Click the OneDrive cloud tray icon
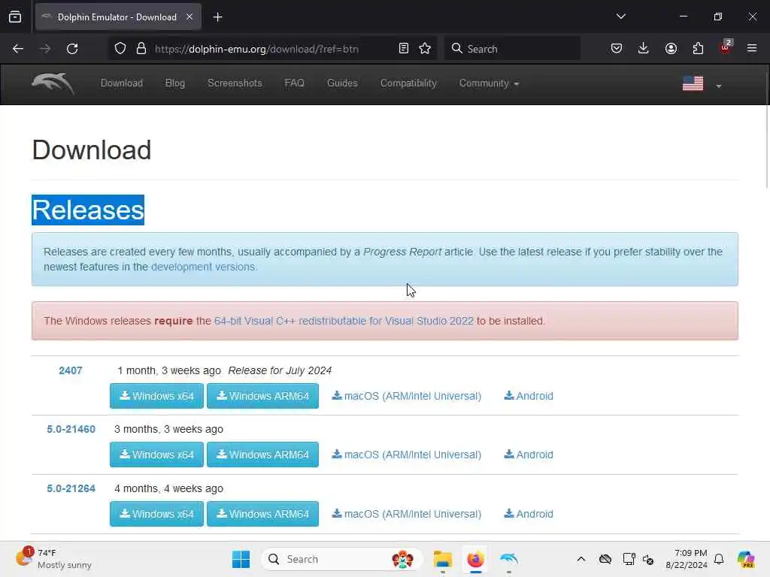The width and height of the screenshot is (770, 577). (x=605, y=559)
